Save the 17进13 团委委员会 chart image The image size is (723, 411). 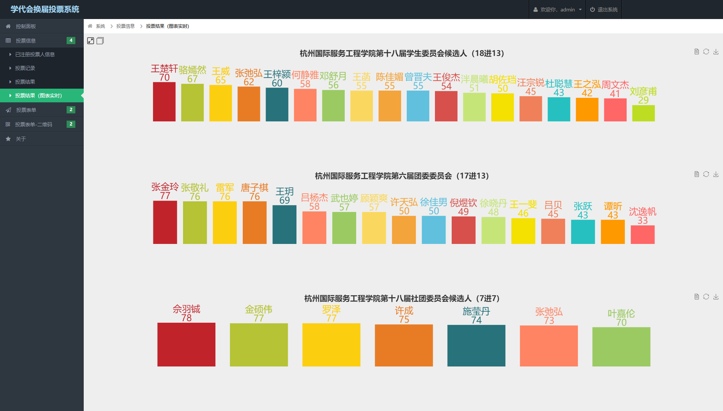pyautogui.click(x=716, y=174)
